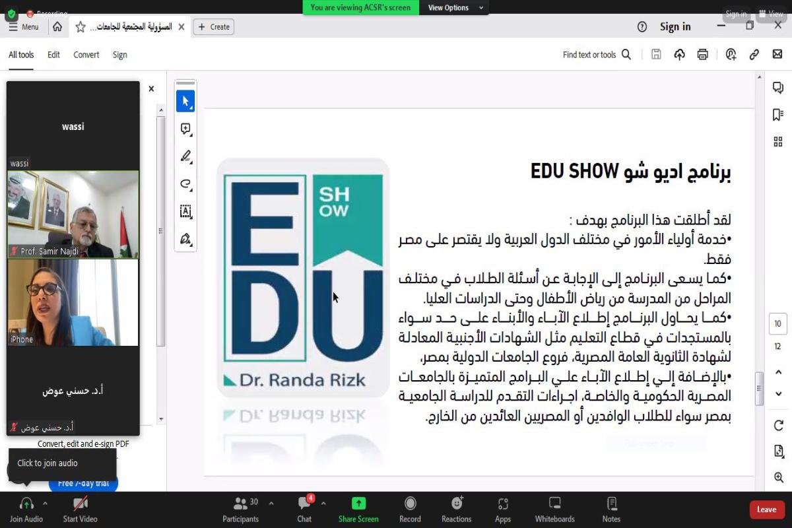Open the Edit tab
Image resolution: width=792 pixels, height=528 pixels.
tap(53, 55)
